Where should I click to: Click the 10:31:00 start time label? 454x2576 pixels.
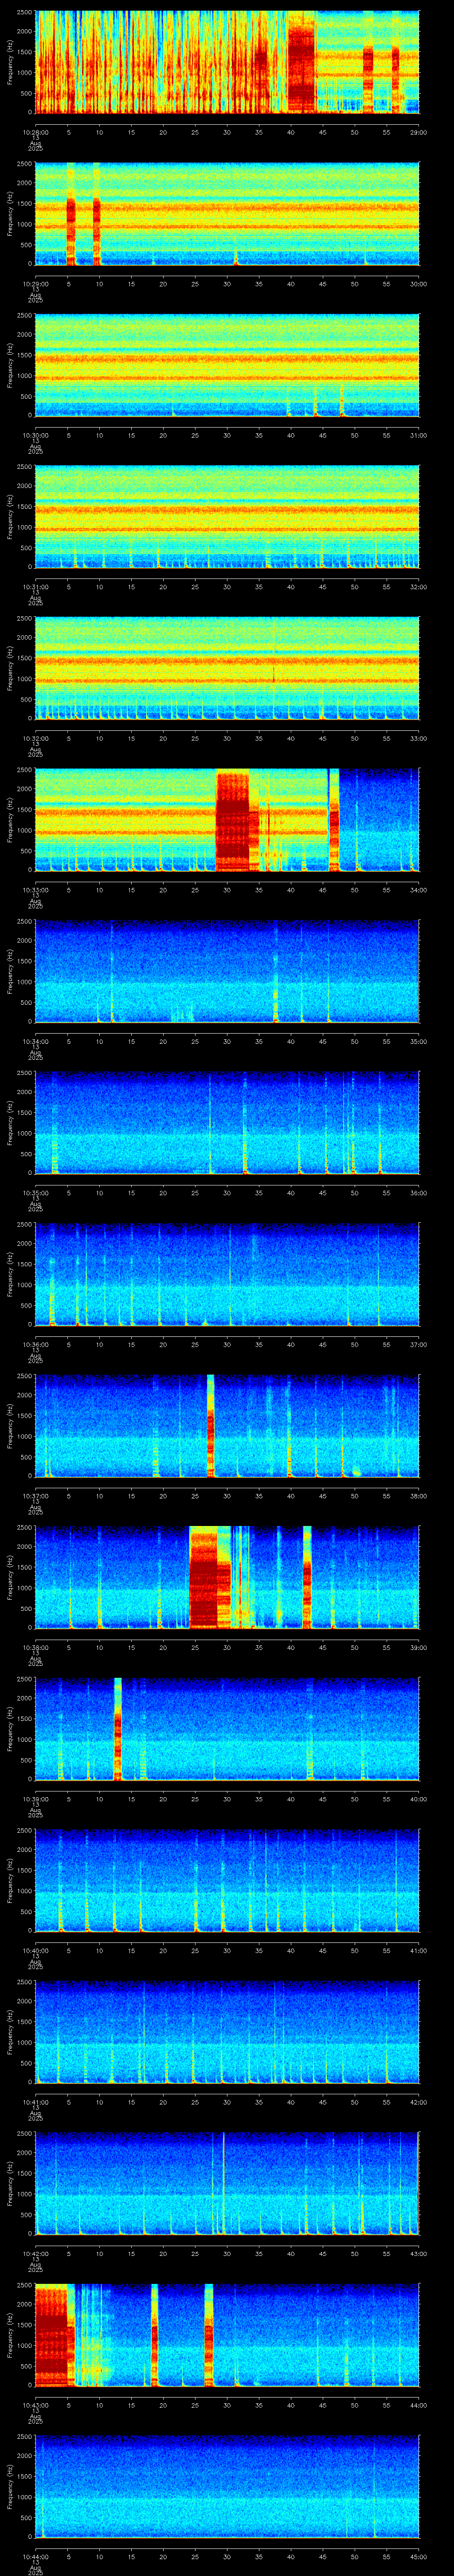point(35,587)
